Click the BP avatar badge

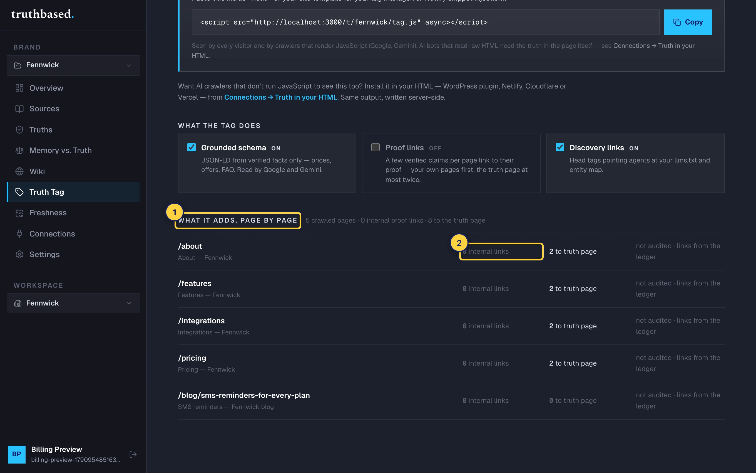(x=17, y=454)
